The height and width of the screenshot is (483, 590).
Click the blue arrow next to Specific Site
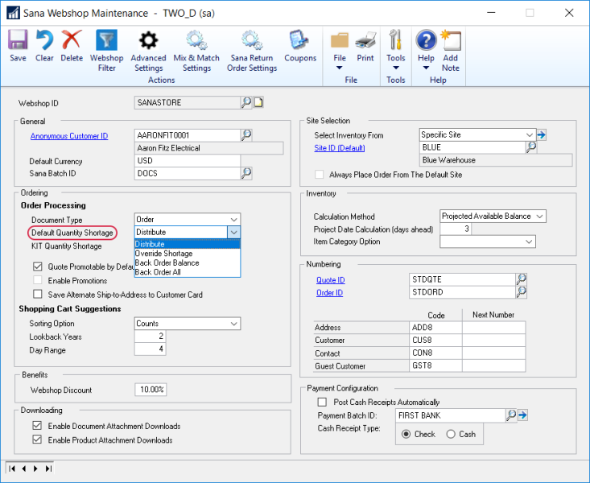542,134
